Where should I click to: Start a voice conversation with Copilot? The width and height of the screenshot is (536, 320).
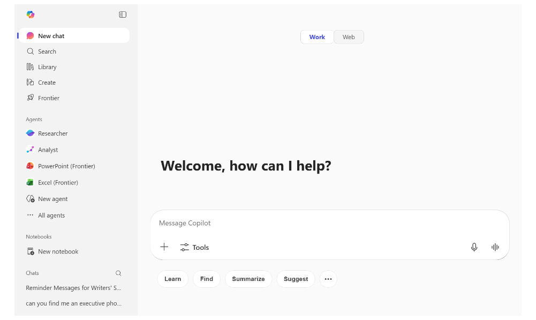[x=494, y=247]
